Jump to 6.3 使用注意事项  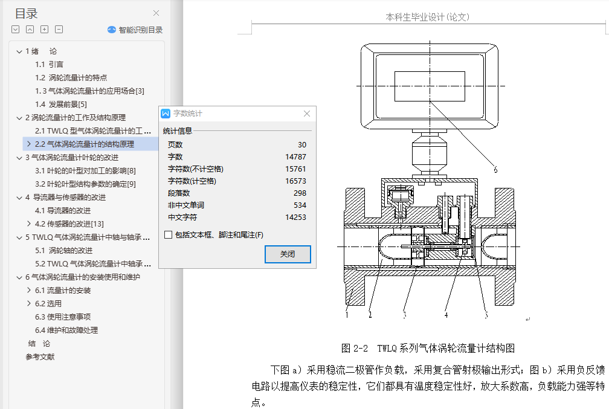coord(63,317)
